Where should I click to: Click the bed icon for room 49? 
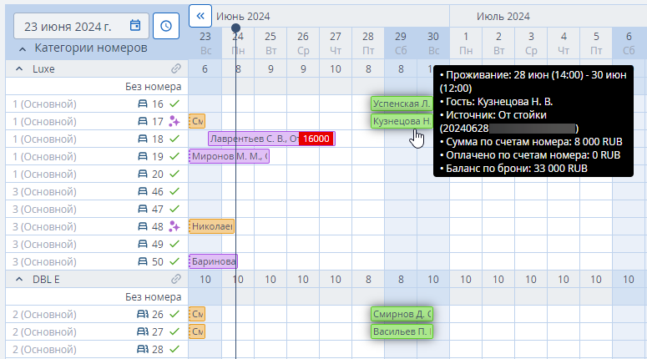tap(143, 244)
